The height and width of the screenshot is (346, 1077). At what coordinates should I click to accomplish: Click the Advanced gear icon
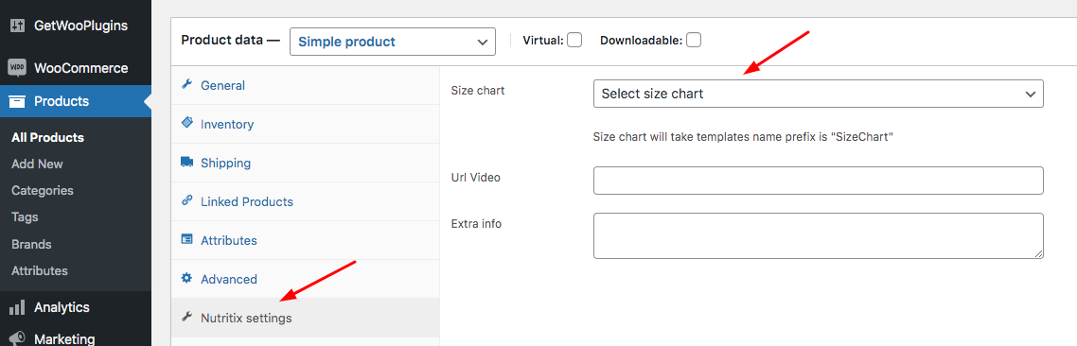click(186, 278)
